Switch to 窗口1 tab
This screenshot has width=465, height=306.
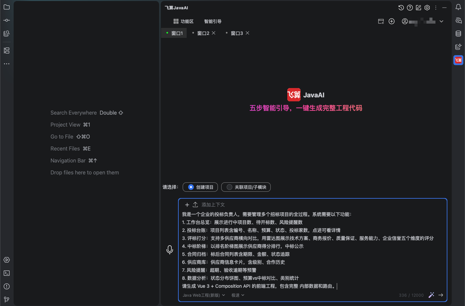point(174,33)
